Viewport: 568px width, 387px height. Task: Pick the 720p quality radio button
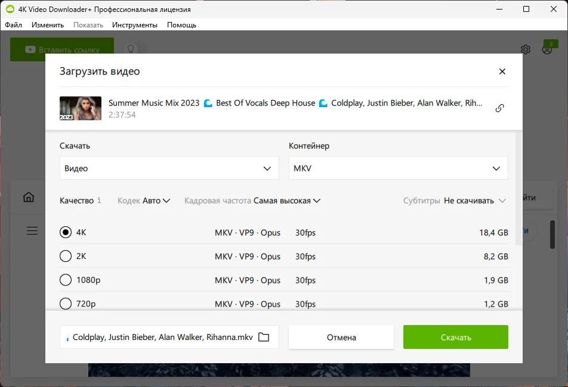pyautogui.click(x=66, y=304)
